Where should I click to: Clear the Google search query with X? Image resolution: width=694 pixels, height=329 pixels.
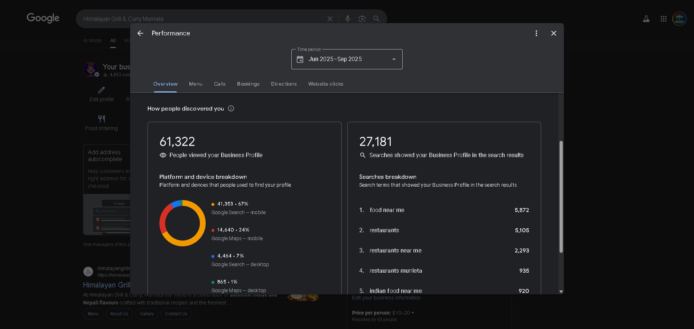tap(330, 19)
